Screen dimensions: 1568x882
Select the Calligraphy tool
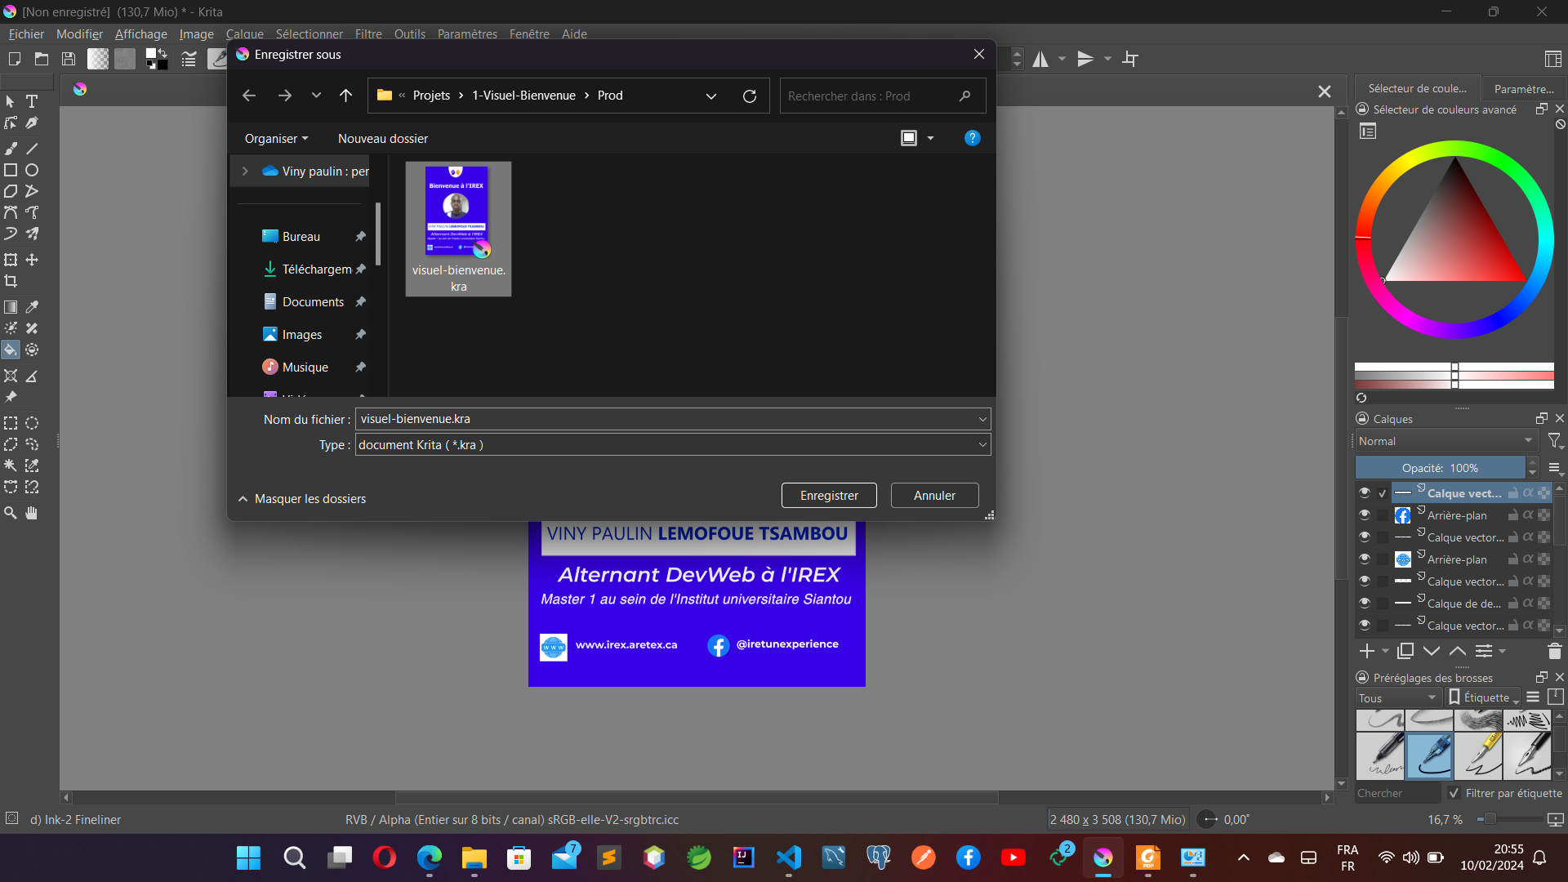click(x=32, y=122)
